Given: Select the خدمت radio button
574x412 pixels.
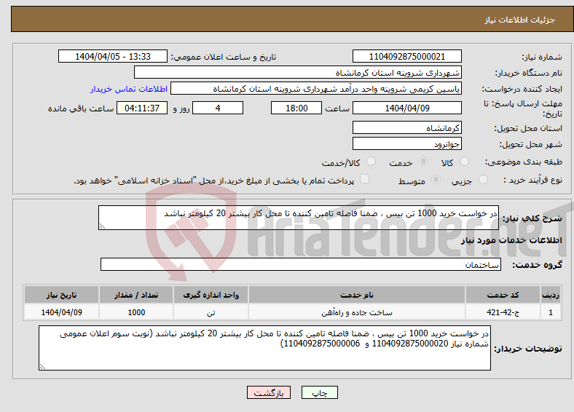Looking at the screenshot, I should click(x=423, y=162).
